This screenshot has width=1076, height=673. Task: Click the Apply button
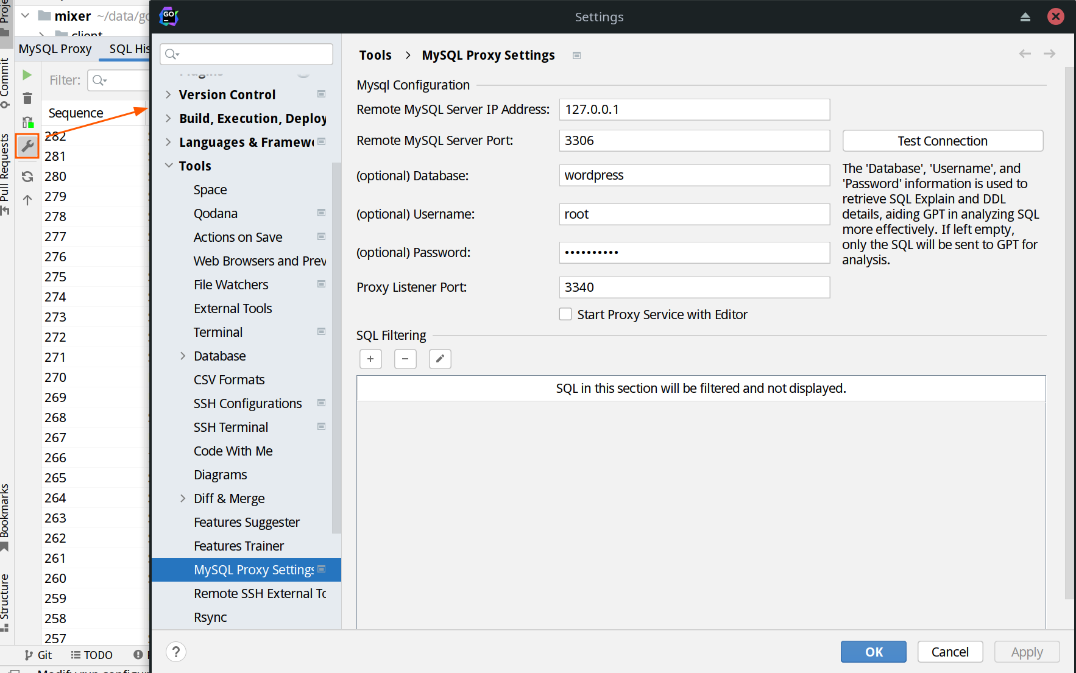(1027, 652)
